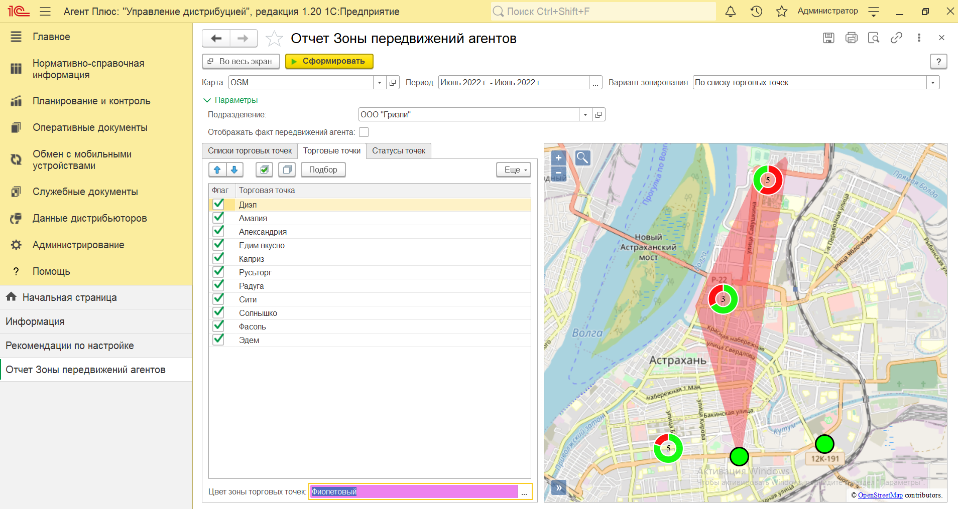Open map search magnifier
This screenshot has height=509, width=958.
tap(582, 158)
